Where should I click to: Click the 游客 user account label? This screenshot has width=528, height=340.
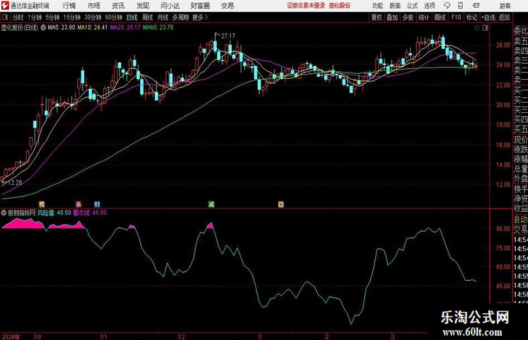click(505, 6)
